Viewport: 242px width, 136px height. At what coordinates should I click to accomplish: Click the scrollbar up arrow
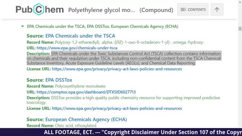pos(240,2)
